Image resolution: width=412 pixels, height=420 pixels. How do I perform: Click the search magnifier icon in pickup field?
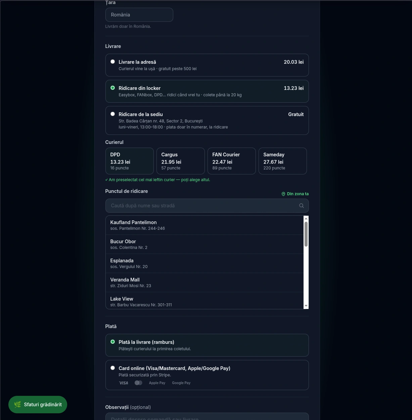[x=301, y=206]
